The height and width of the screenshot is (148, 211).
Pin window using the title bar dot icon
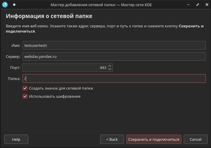(x=14, y=5)
